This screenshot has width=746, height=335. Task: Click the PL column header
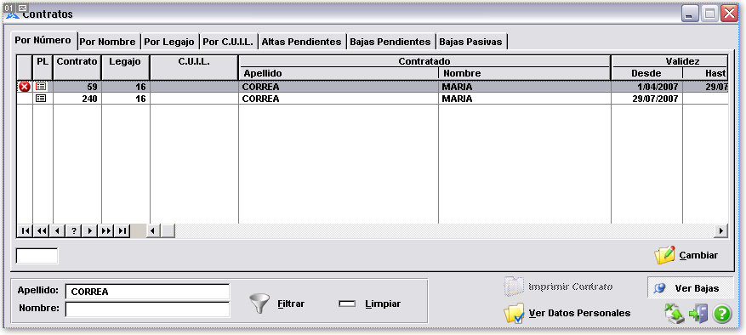pyautogui.click(x=43, y=67)
